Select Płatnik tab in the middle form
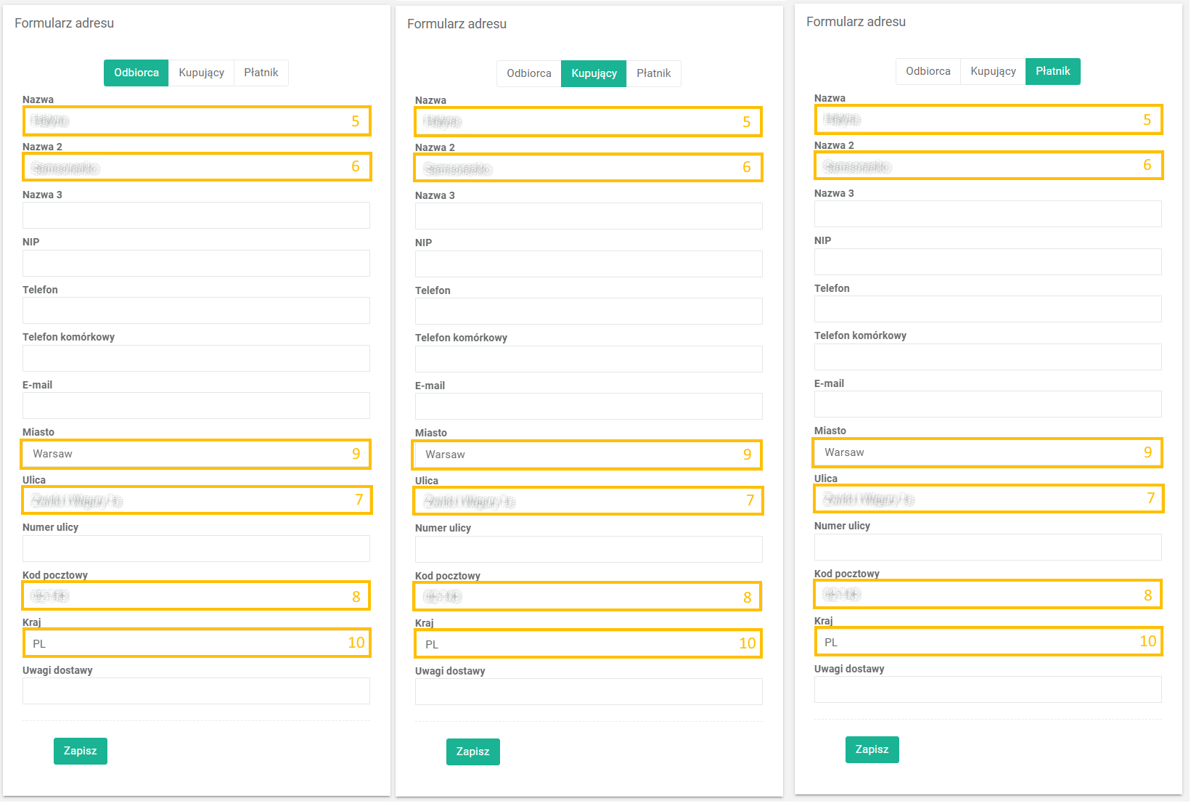The height and width of the screenshot is (806, 1191). [x=653, y=73]
